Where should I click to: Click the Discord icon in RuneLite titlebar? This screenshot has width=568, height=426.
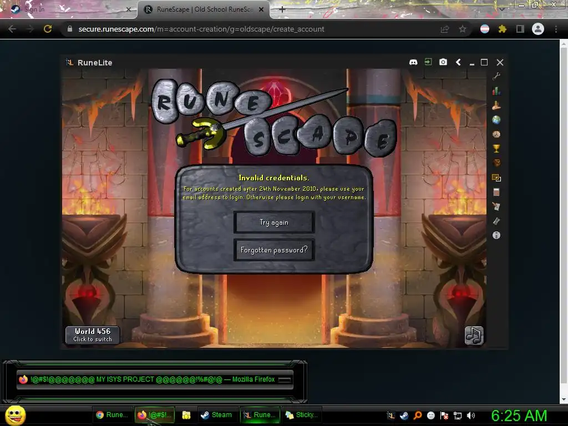click(413, 62)
